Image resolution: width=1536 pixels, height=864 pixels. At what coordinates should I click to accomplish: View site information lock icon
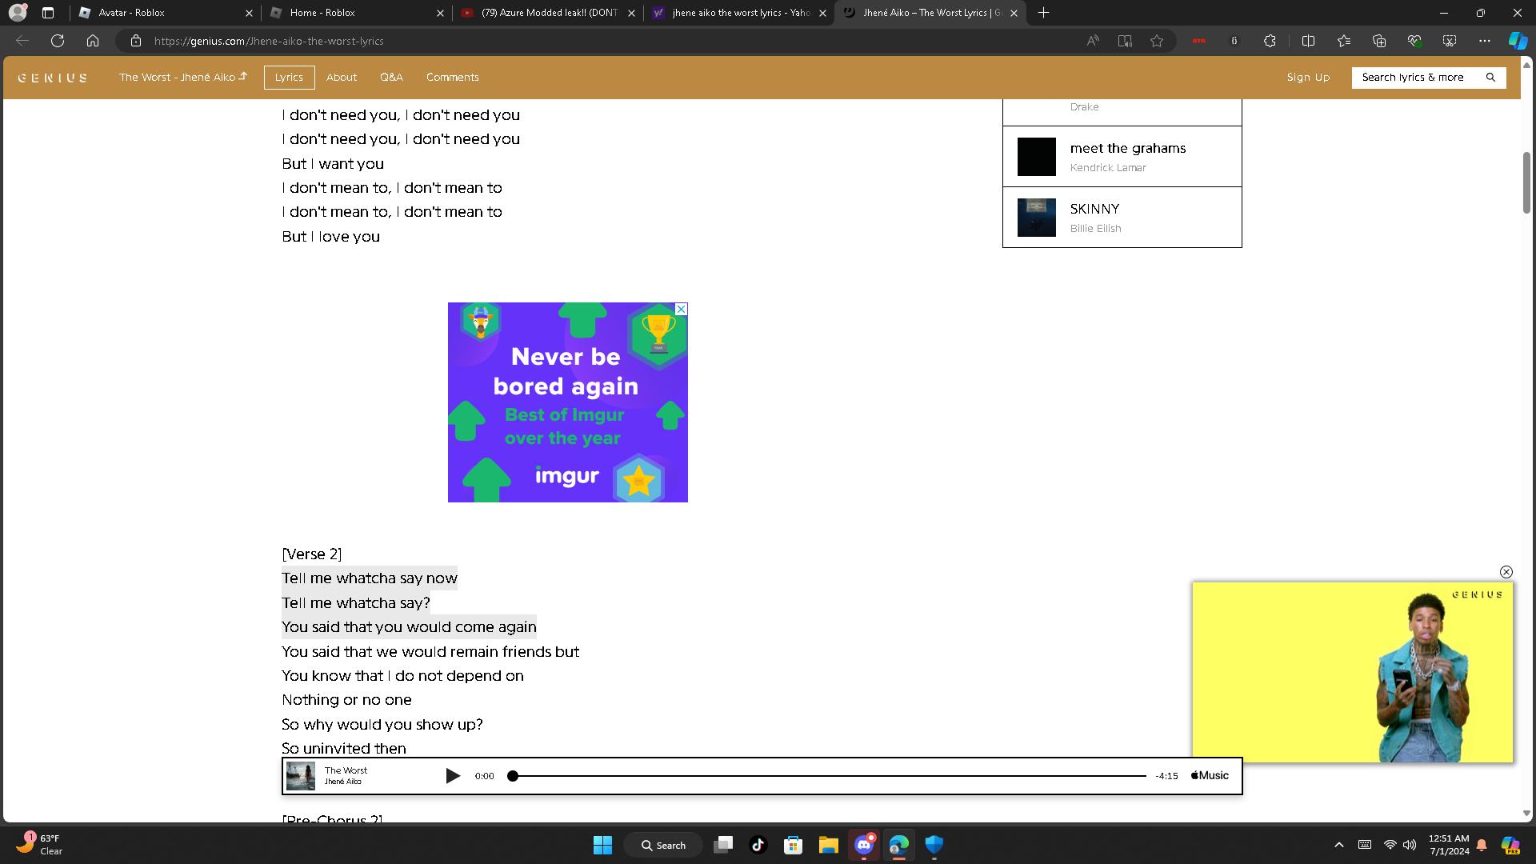pyautogui.click(x=136, y=41)
